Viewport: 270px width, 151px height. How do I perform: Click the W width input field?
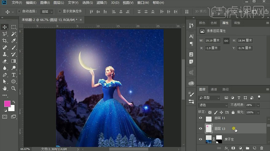[x=213, y=40]
